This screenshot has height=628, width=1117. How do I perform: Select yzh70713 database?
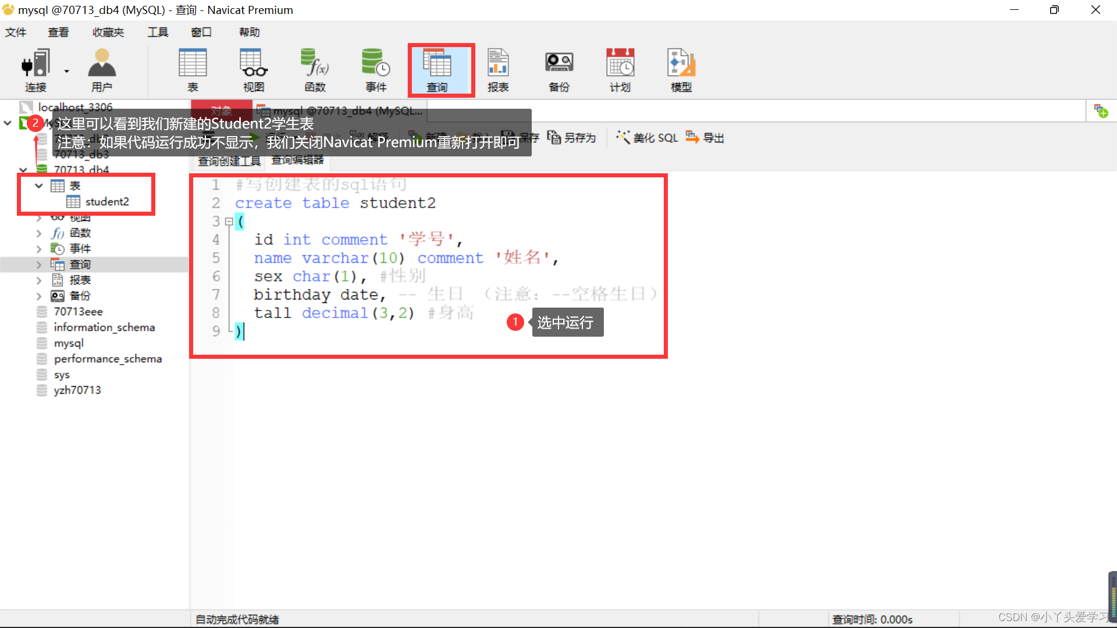coord(77,390)
